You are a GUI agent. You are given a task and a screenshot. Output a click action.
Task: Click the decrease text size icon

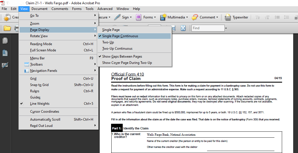258,17
